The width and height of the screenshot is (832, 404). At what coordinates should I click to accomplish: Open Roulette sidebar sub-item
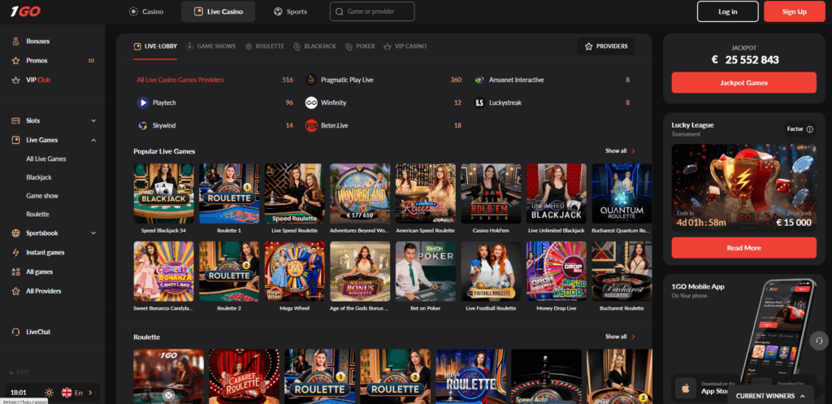37,215
